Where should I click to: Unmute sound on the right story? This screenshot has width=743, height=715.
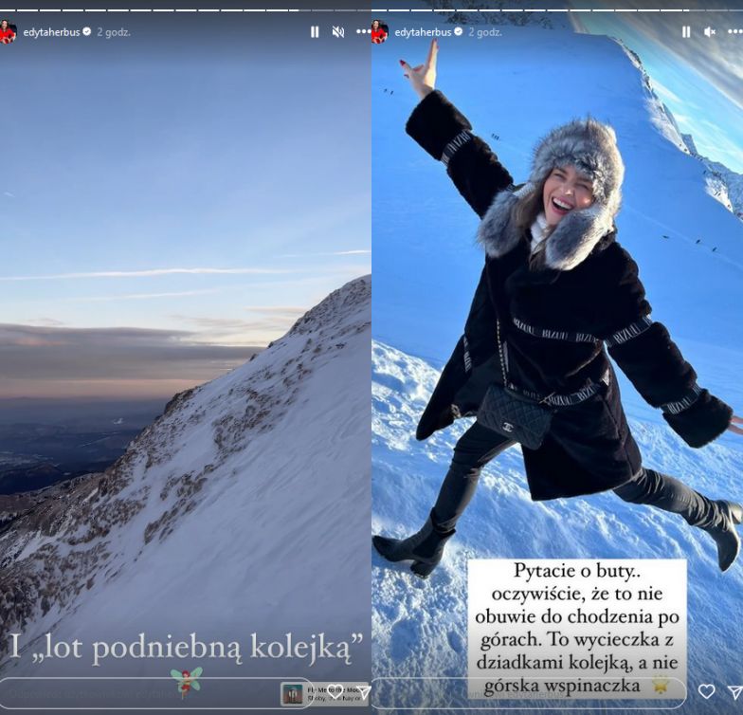point(709,32)
